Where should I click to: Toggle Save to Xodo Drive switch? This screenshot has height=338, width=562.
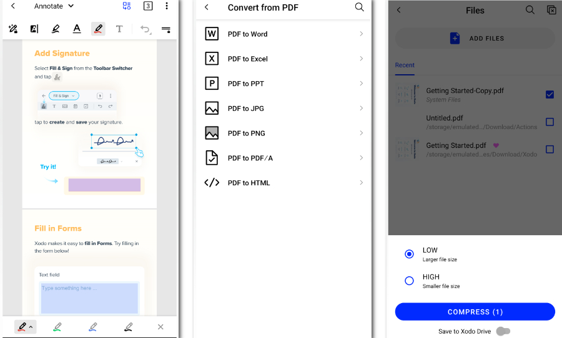pos(503,331)
